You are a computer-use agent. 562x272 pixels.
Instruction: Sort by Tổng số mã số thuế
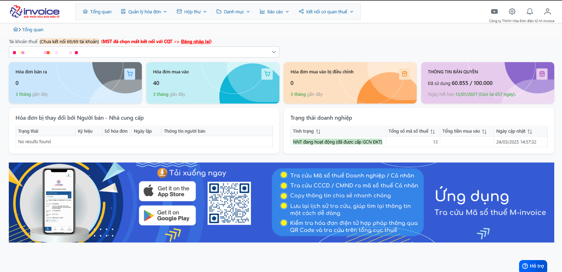(x=432, y=131)
